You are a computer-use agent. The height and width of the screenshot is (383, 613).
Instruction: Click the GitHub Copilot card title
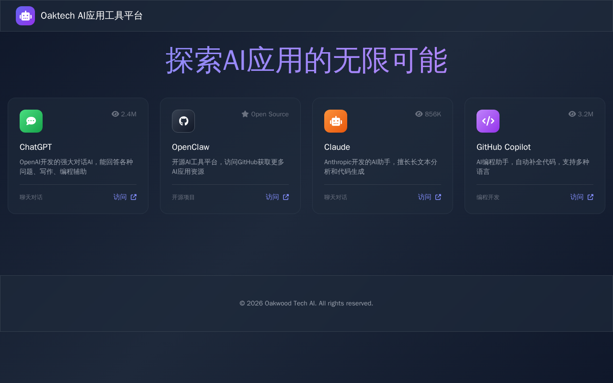pyautogui.click(x=503, y=147)
